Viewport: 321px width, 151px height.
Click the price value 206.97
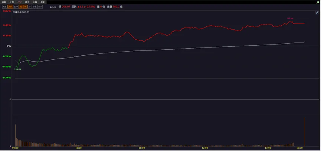66,7
